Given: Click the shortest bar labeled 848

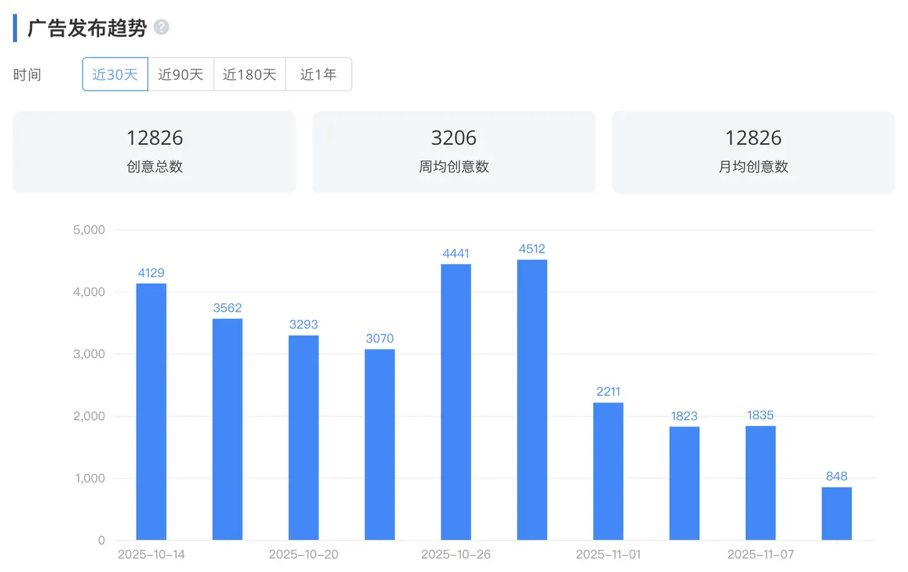Looking at the screenshot, I should (x=837, y=513).
